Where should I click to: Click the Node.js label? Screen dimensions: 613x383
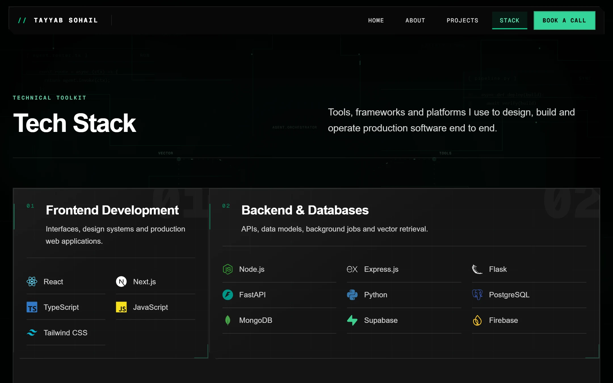coord(252,269)
